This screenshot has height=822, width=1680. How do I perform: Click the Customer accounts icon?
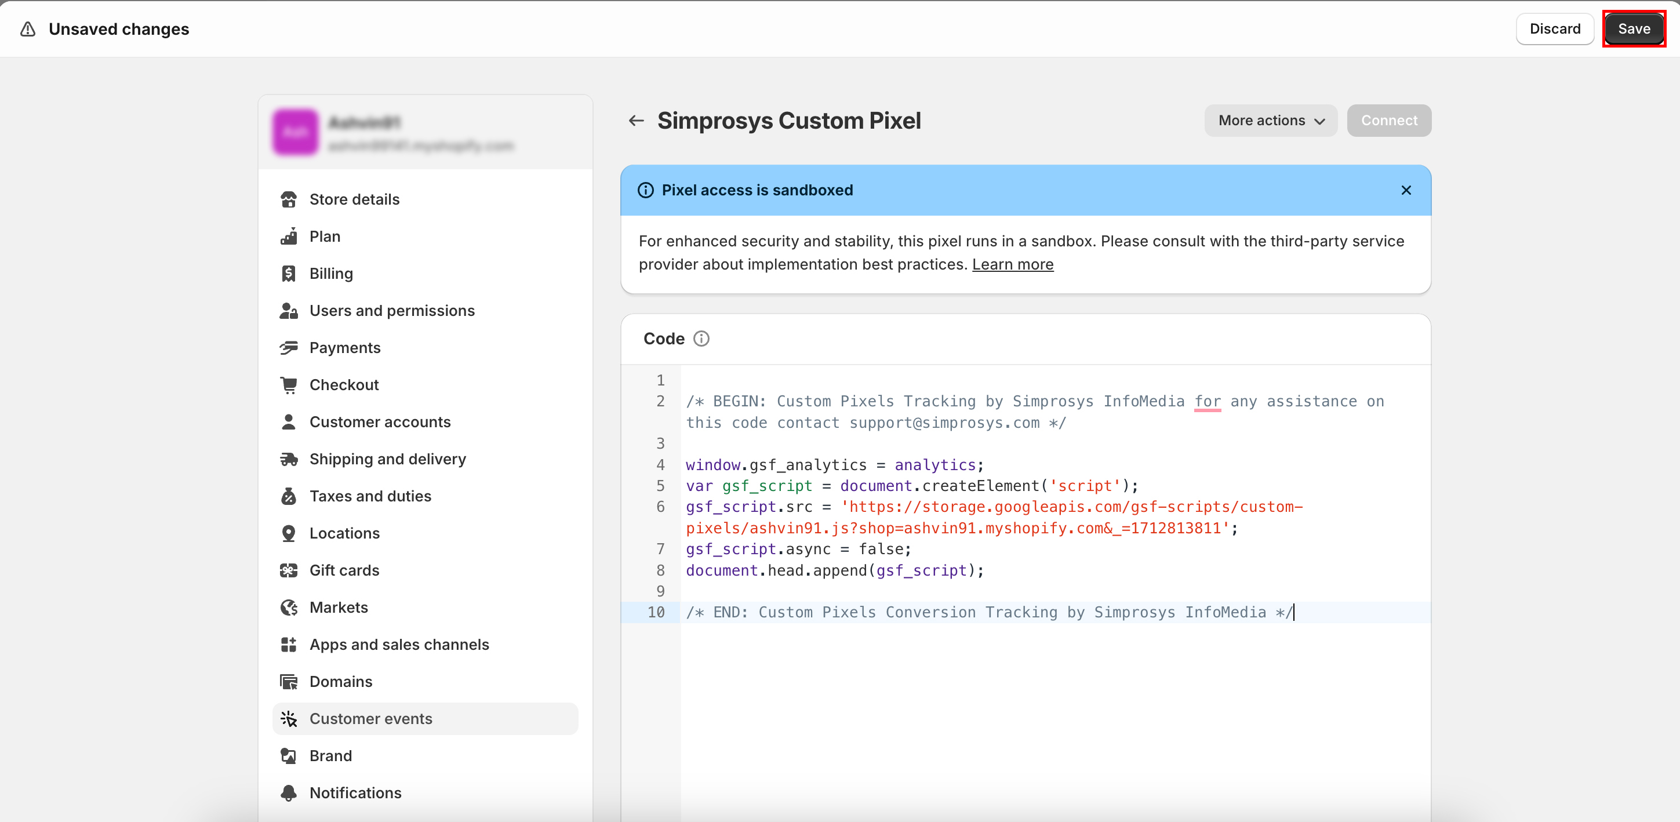[288, 422]
